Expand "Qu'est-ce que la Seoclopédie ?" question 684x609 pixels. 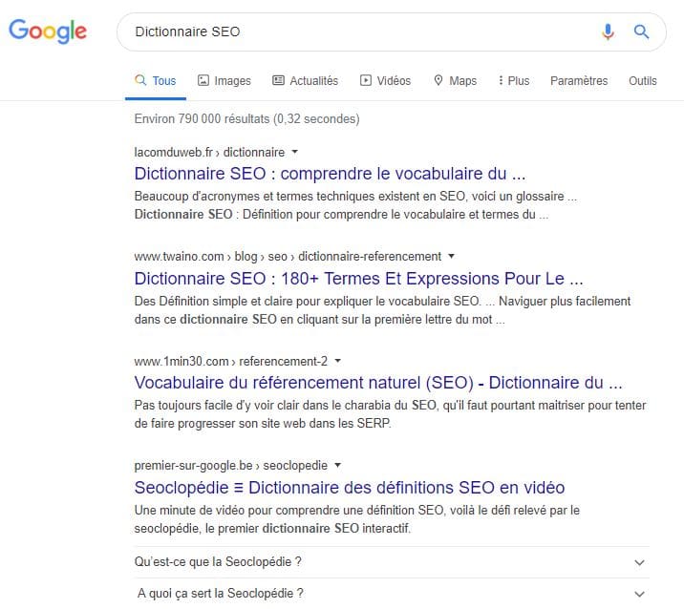coord(392,562)
